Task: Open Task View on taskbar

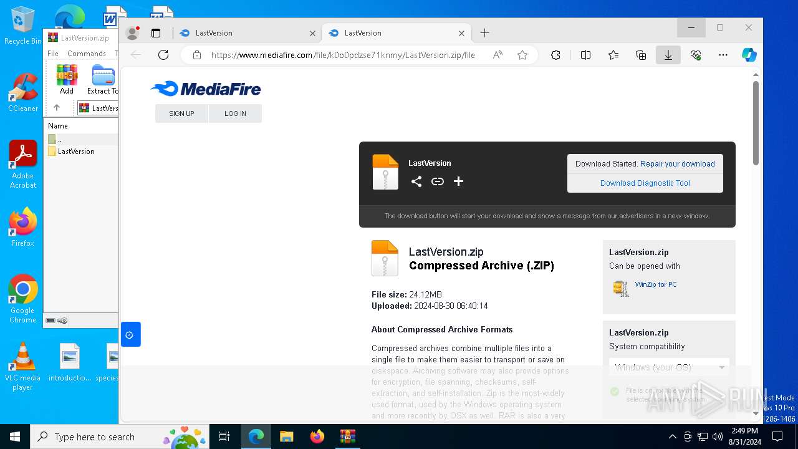Action: coord(224,437)
